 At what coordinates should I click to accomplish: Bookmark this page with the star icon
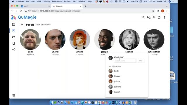(153, 11)
